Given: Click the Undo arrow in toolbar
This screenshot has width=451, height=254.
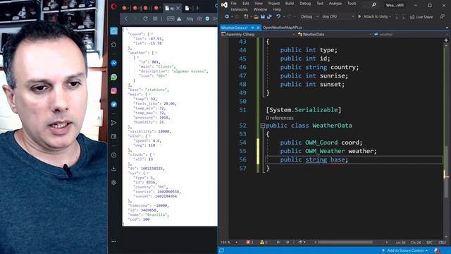Looking at the screenshot, I should (278, 17).
